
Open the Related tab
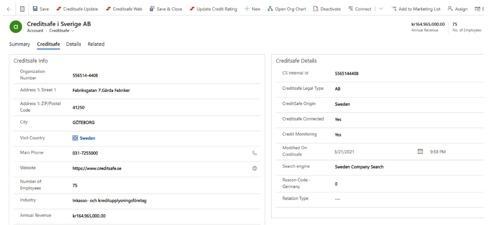96,44
